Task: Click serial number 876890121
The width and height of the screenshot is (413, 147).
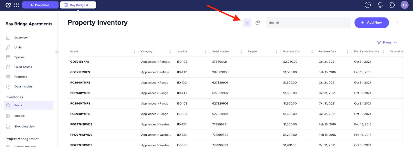Action: point(220,62)
